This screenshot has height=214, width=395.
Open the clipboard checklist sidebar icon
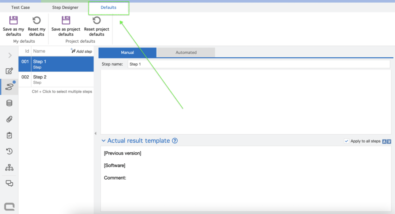[9, 136]
